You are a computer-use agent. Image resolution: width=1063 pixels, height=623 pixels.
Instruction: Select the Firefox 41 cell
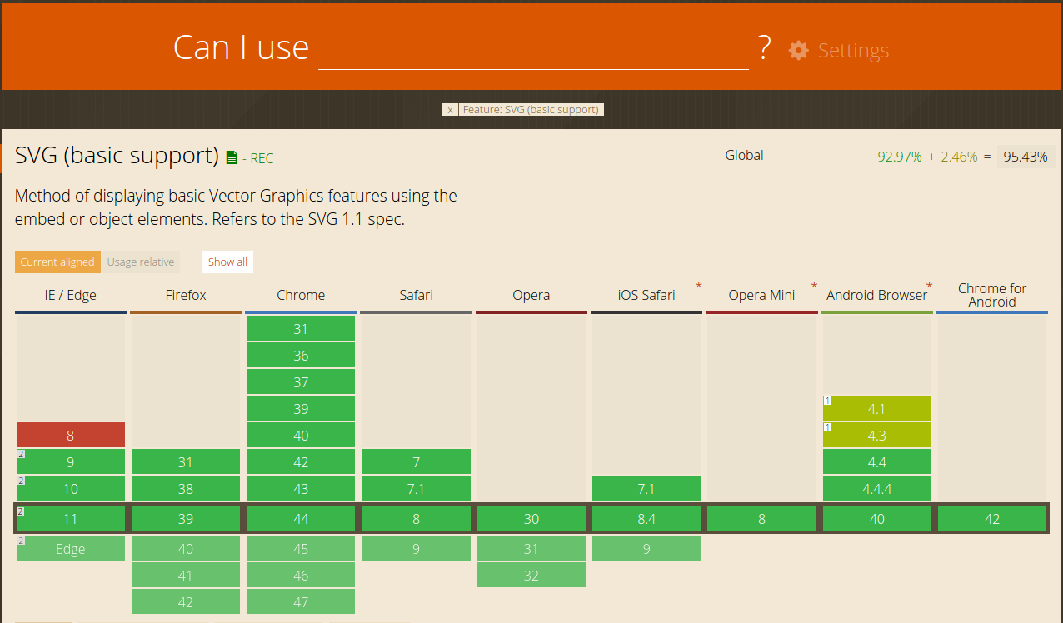pos(186,575)
